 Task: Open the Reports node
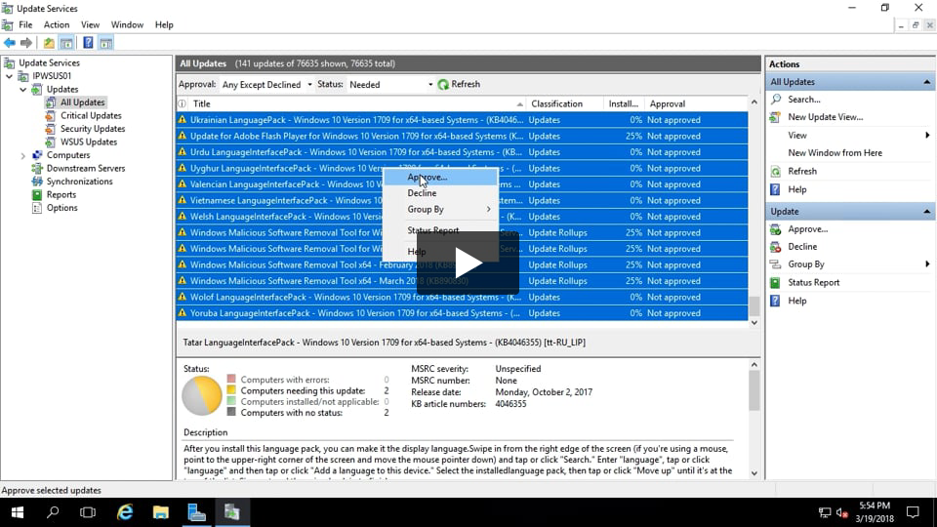pos(61,195)
